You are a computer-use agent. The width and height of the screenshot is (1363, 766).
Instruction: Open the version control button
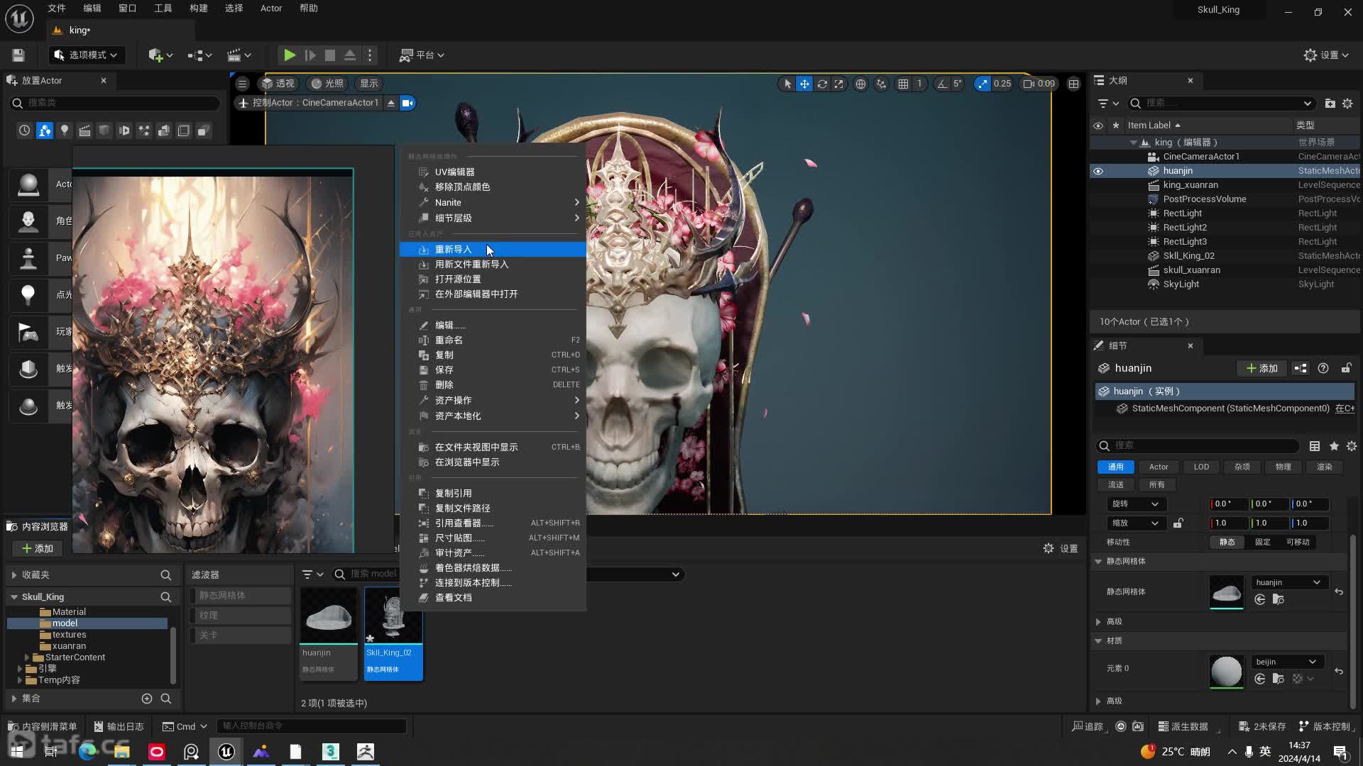click(1325, 727)
